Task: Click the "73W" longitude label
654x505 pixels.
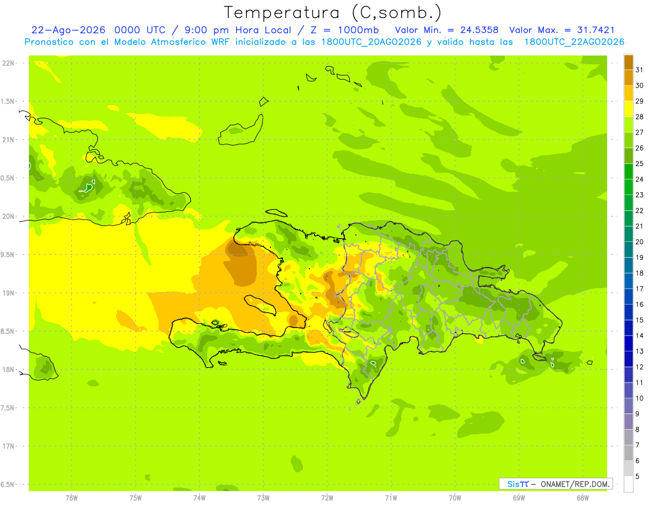Action: (x=263, y=498)
